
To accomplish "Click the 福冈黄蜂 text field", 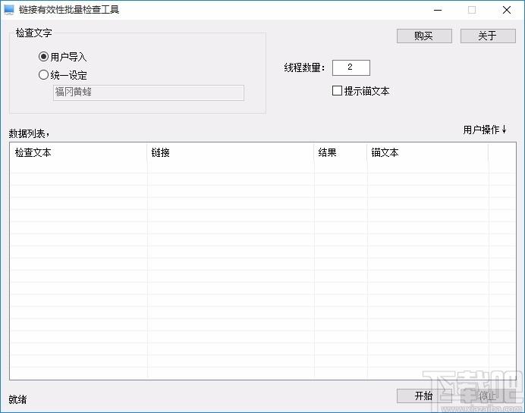I will pos(149,92).
